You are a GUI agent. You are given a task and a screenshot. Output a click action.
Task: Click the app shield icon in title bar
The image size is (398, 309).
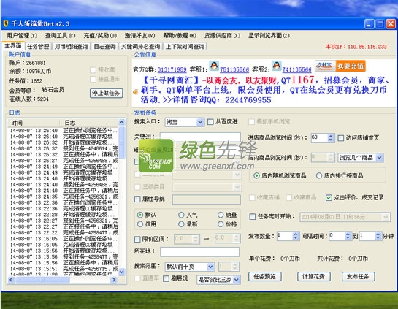point(6,24)
